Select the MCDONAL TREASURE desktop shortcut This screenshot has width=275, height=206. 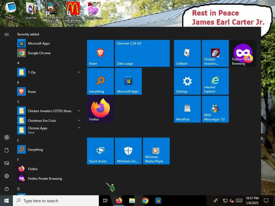coord(73,13)
